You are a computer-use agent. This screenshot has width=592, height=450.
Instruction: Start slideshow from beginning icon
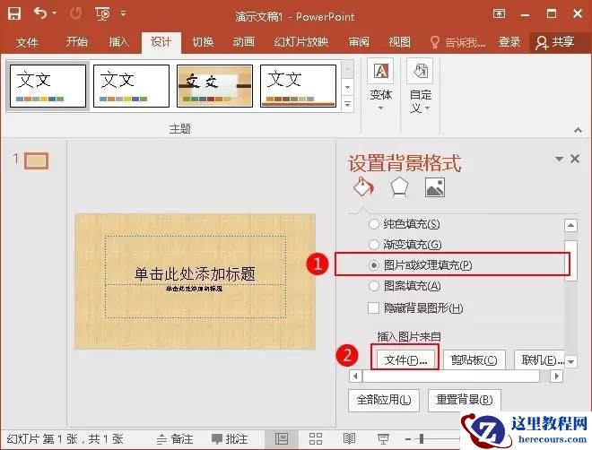point(102,14)
